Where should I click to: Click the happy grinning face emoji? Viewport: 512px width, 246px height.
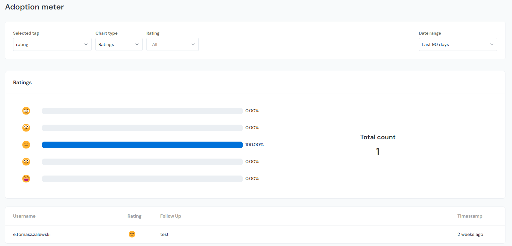click(26, 179)
